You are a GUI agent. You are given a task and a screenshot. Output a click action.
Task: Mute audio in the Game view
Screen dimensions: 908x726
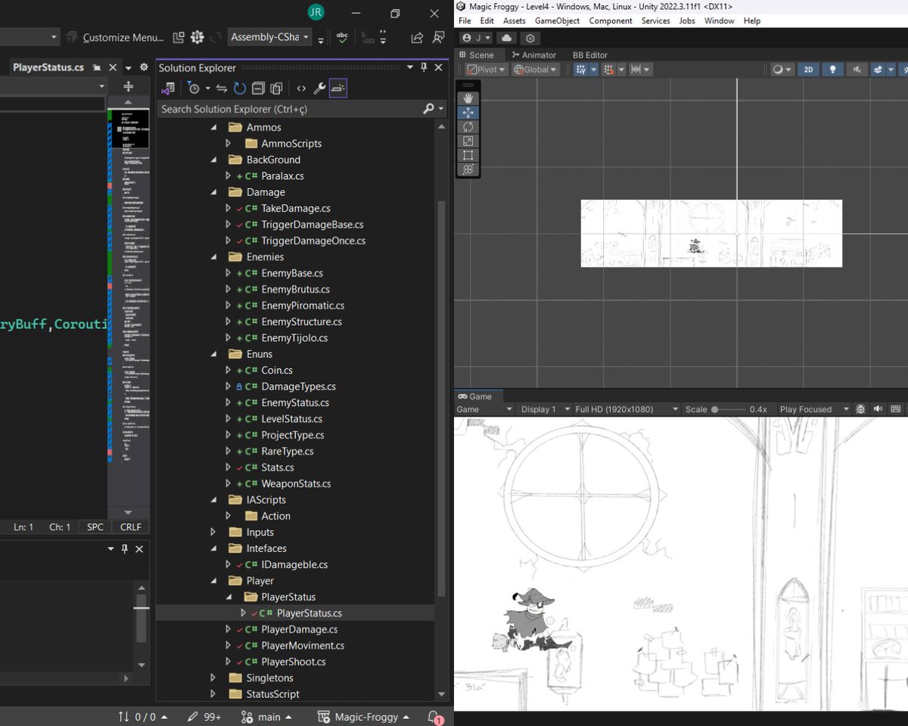tap(878, 408)
